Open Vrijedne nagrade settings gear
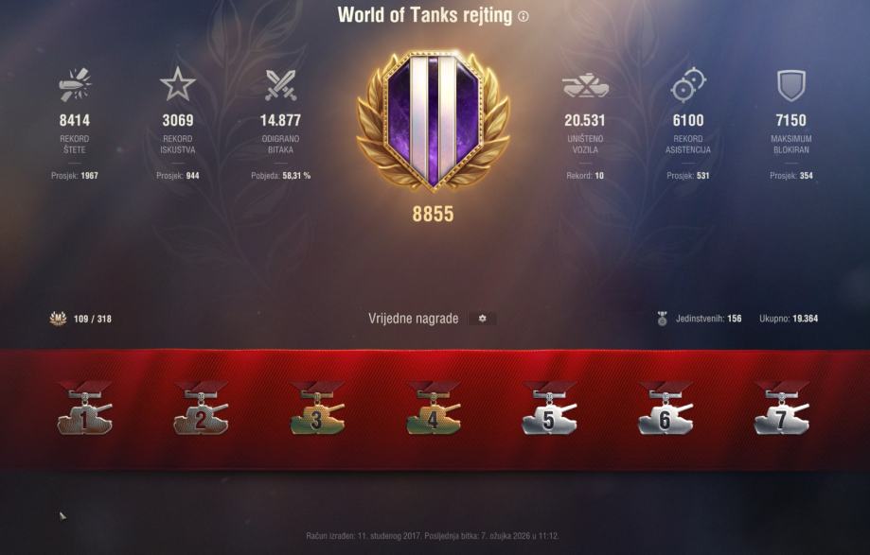This screenshot has height=555, width=870. pyautogui.click(x=482, y=319)
